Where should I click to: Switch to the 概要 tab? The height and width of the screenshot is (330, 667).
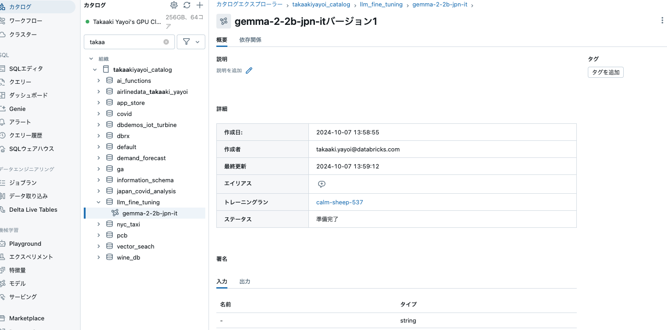pyautogui.click(x=222, y=40)
